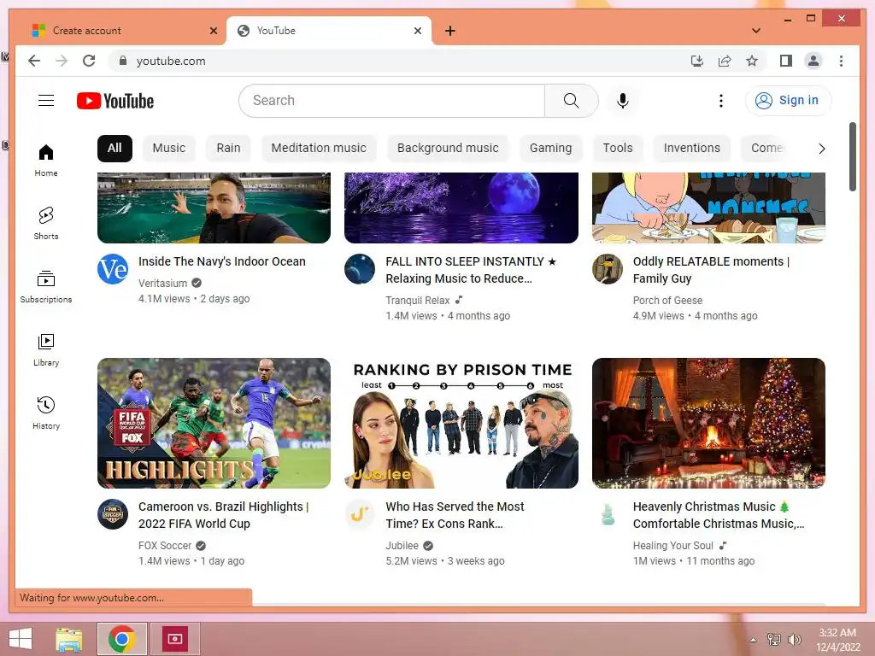Open Inside The Navy's Indoor Ocean title
Image resolution: width=875 pixels, height=656 pixels.
[x=222, y=261]
